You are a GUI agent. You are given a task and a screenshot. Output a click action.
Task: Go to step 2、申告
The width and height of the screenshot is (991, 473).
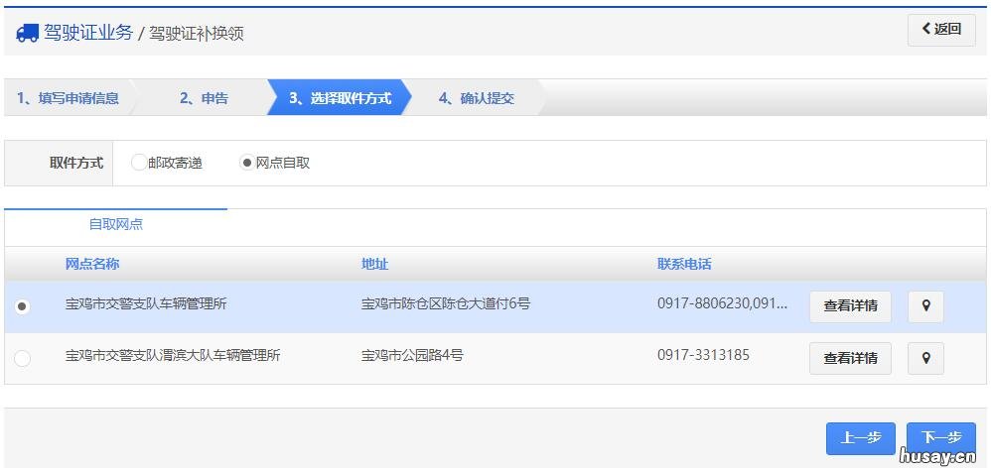[204, 98]
